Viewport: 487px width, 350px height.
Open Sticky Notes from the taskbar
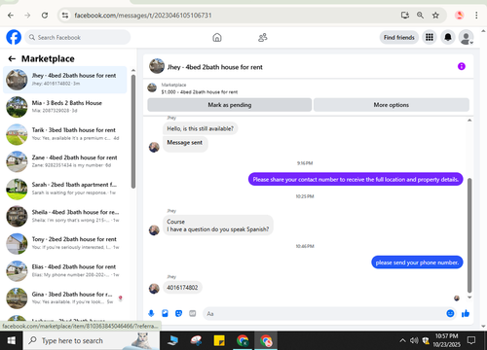pos(219,340)
